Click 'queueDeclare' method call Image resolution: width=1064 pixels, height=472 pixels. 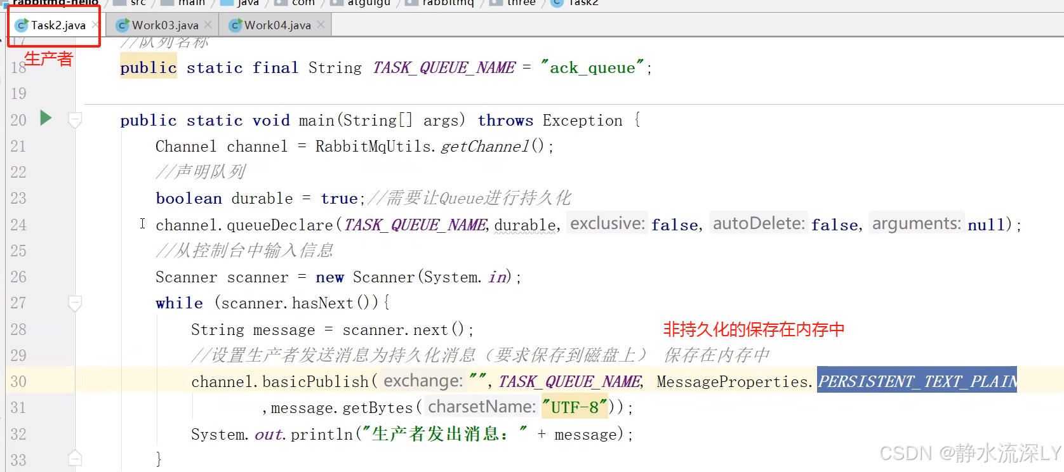280,225
